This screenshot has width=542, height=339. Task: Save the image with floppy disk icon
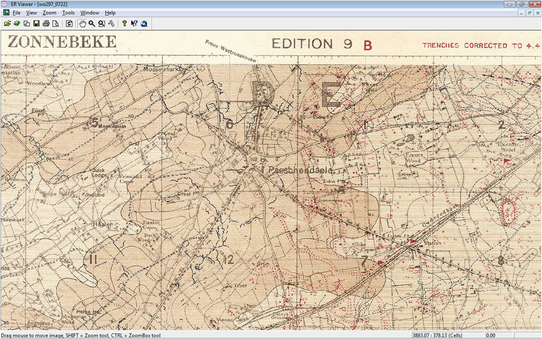(x=36, y=23)
